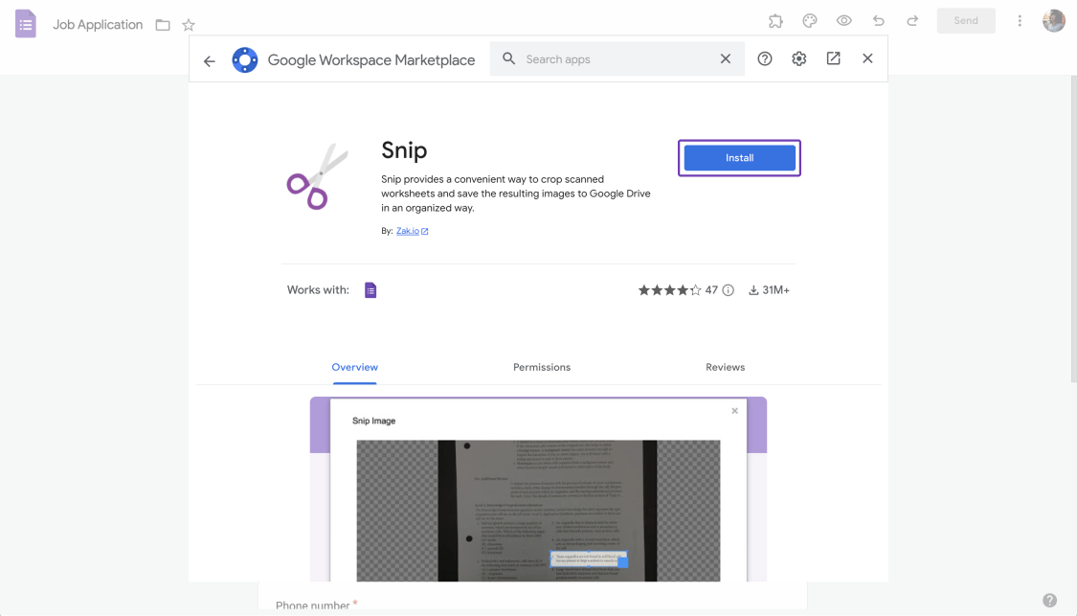
Task: Open the add-ons puzzle piece icon
Action: (x=775, y=20)
